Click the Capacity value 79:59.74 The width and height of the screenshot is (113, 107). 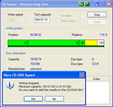pos(36,59)
